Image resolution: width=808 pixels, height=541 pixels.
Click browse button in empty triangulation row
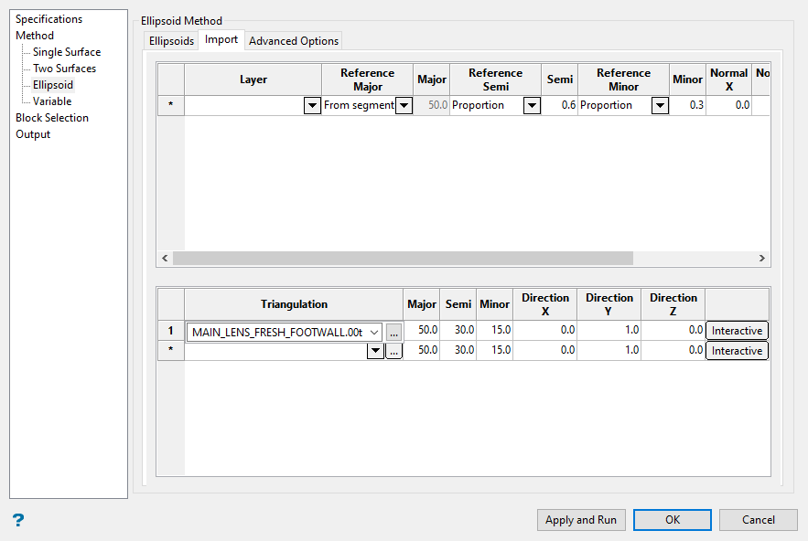click(x=393, y=351)
